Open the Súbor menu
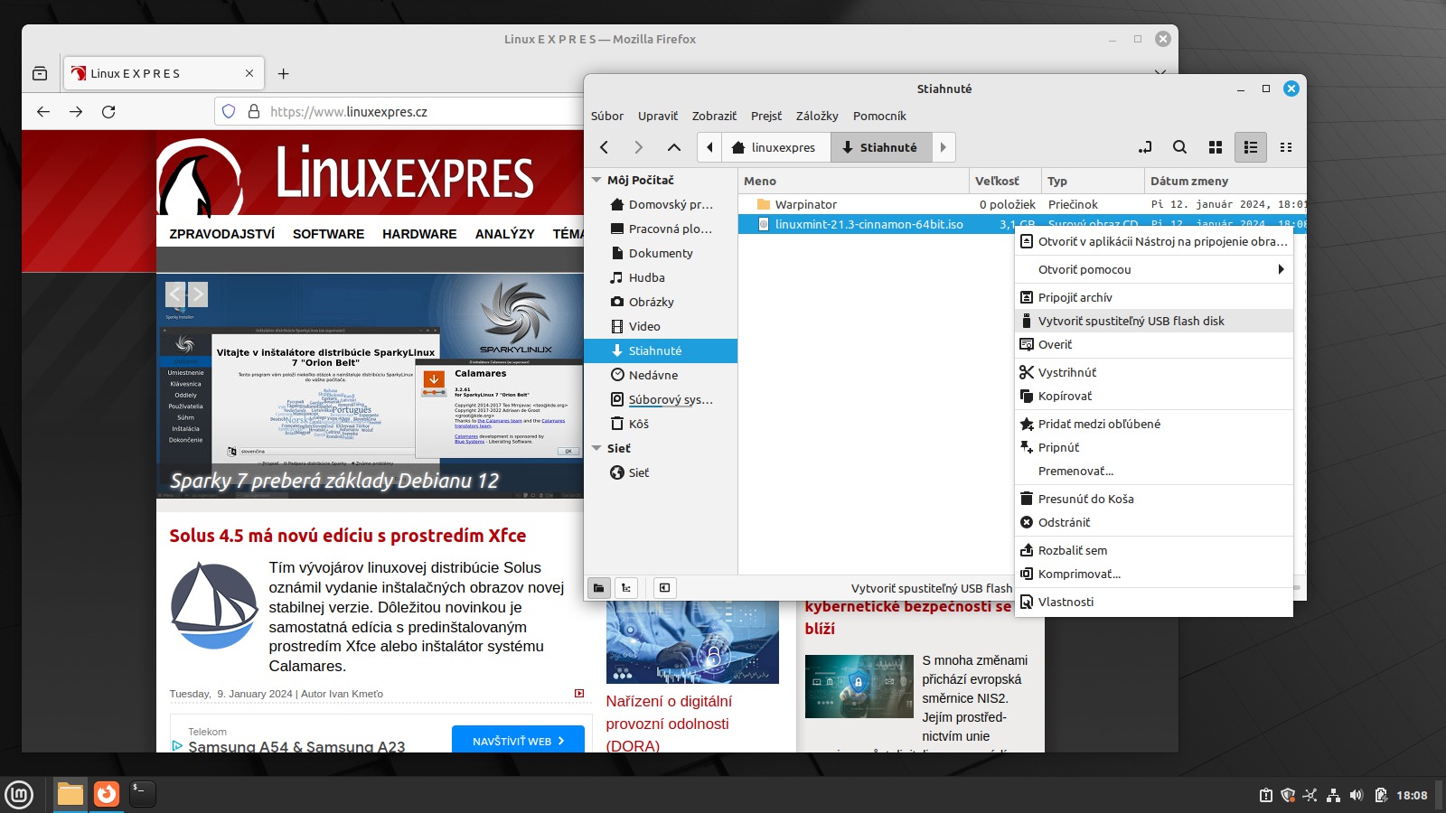The image size is (1446, 813). [x=607, y=116]
